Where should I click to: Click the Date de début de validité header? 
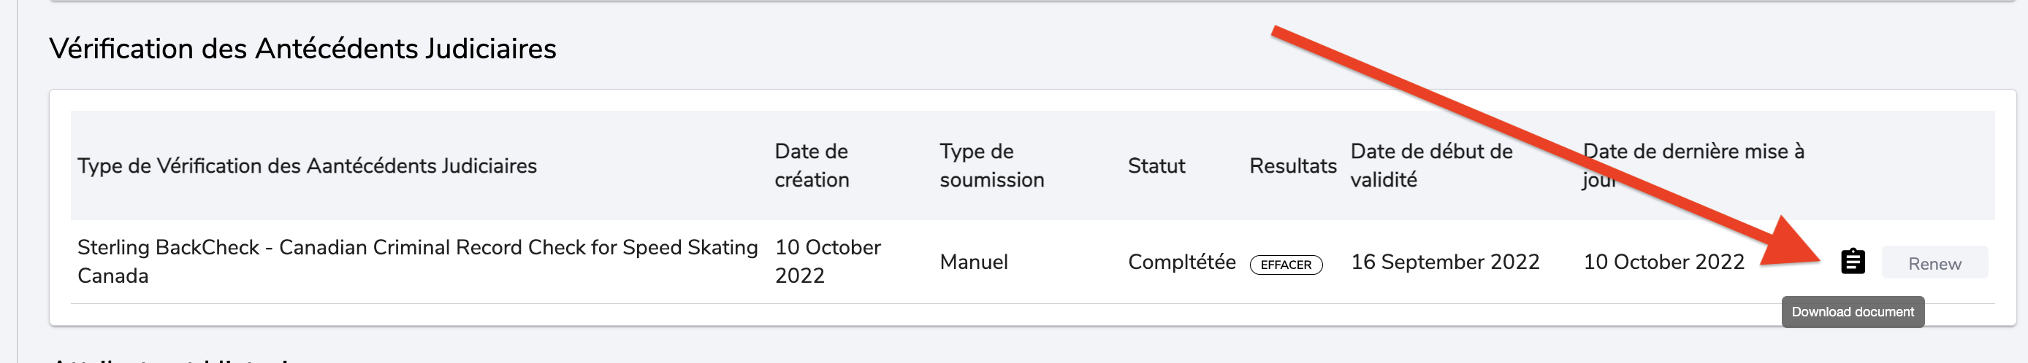1431,165
